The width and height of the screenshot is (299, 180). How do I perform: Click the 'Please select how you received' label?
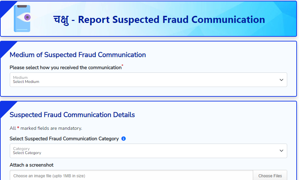pyautogui.click(x=65, y=67)
